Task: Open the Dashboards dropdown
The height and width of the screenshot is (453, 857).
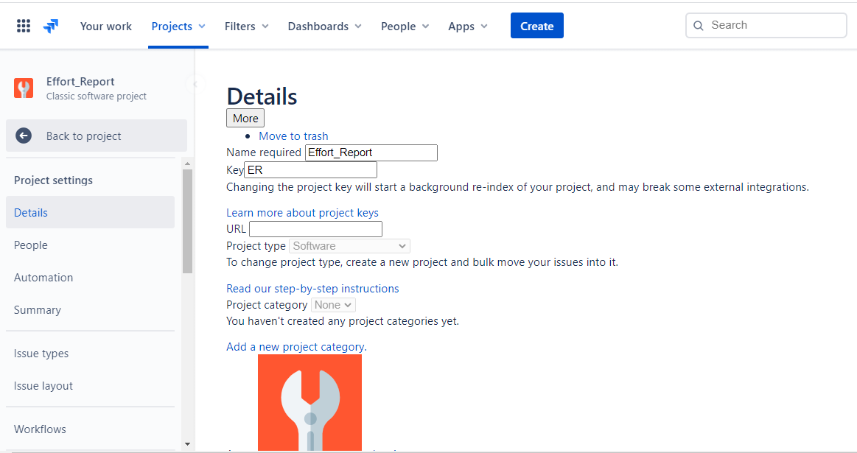Action: (x=325, y=27)
